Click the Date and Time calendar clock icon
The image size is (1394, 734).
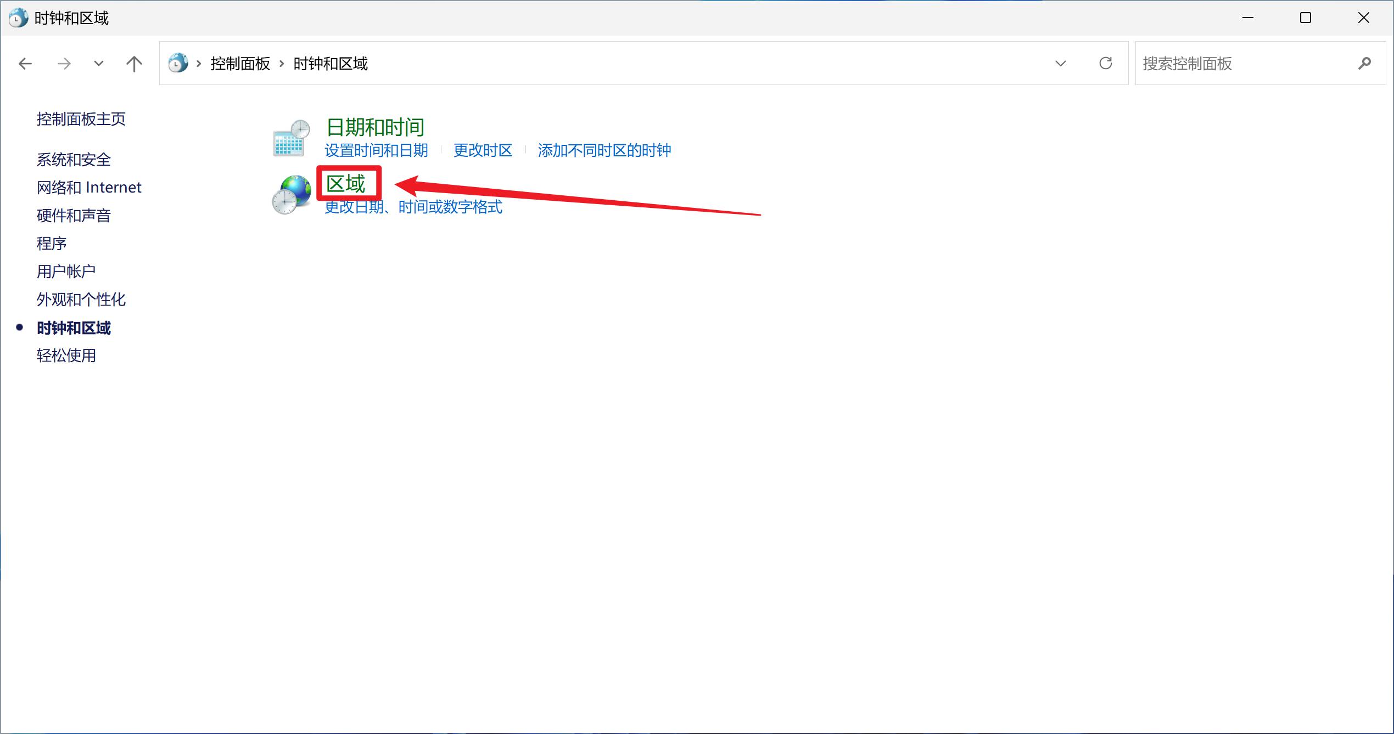(292, 138)
